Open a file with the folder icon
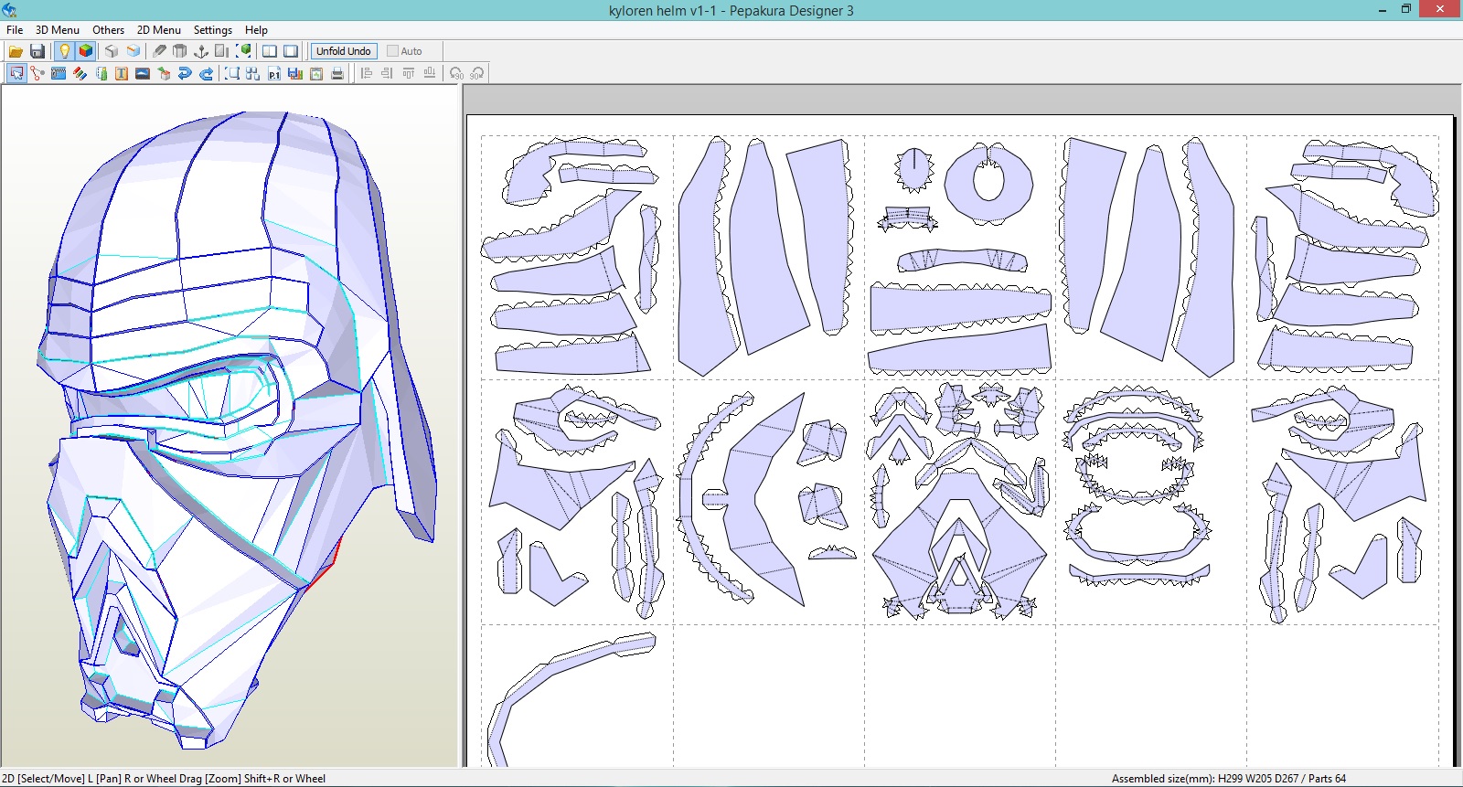This screenshot has height=787, width=1463. click(x=16, y=51)
